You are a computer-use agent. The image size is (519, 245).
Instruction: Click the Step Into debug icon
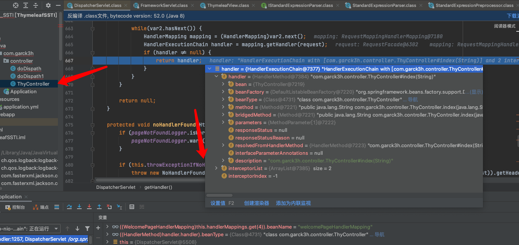point(79,207)
